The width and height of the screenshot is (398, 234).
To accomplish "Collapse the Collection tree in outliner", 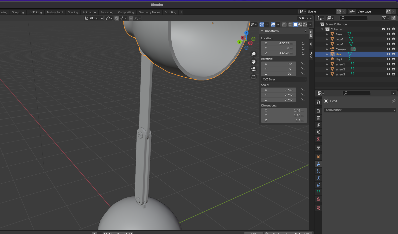I will coord(322,29).
